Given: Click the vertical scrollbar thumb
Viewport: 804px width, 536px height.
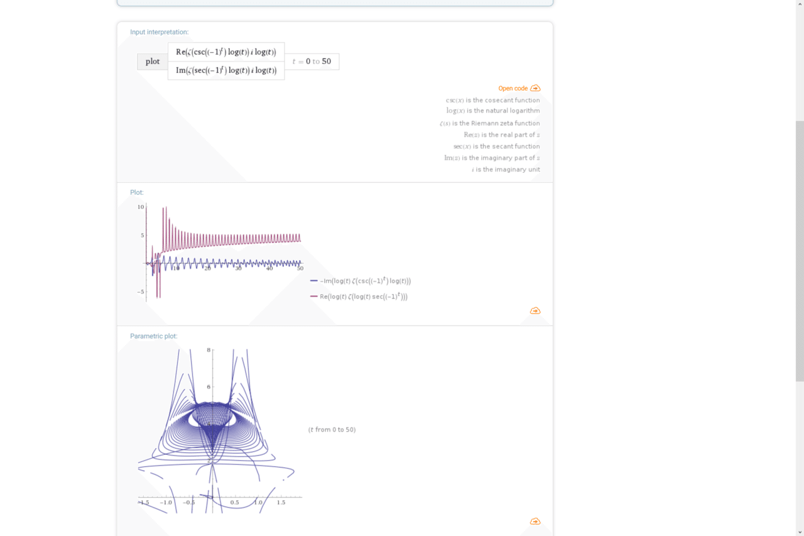Looking at the screenshot, I should pos(800,251).
